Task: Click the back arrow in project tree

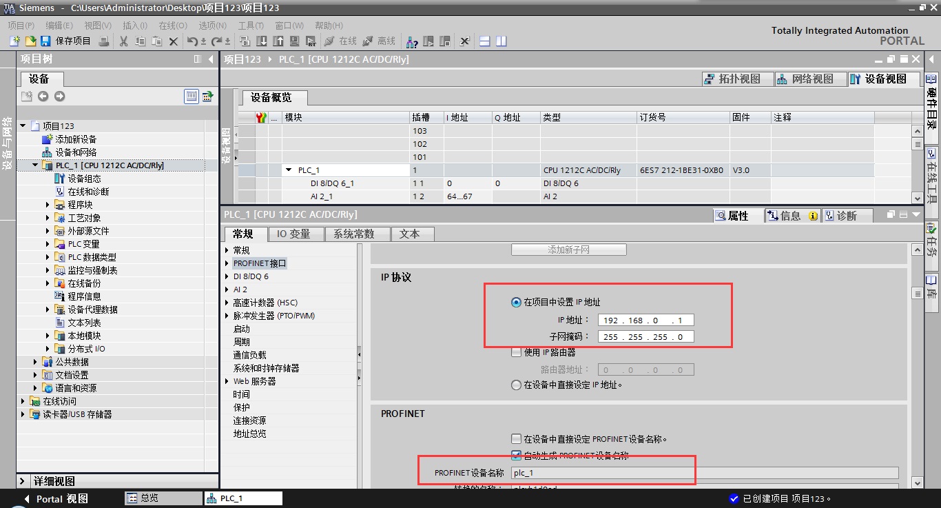Action: [43, 96]
